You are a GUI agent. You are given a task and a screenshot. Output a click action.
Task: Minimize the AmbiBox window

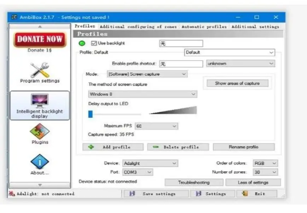pos(238,17)
